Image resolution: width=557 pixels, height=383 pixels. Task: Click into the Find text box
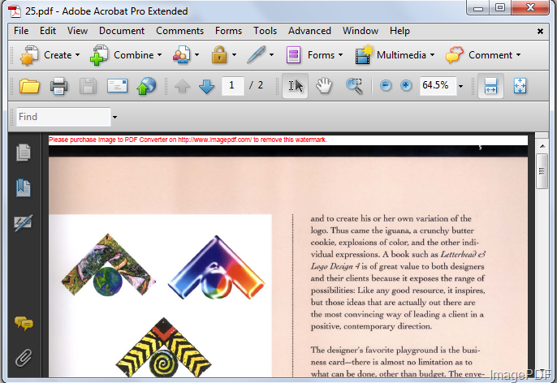click(x=63, y=117)
